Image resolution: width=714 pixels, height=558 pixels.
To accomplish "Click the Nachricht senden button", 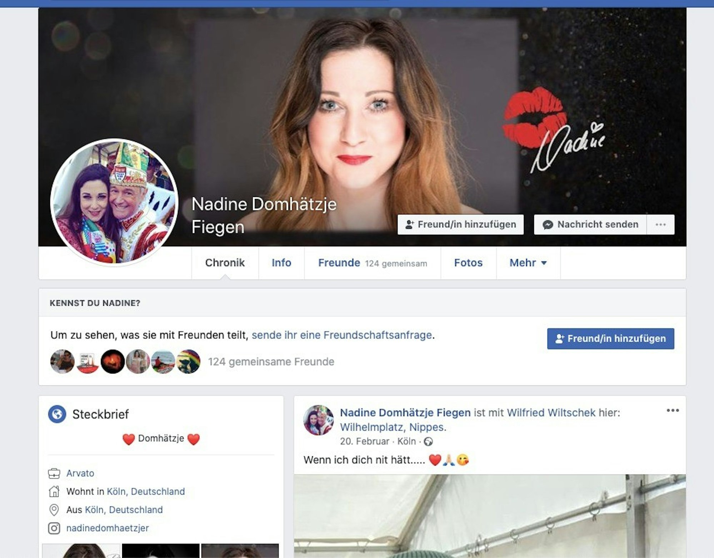I will click(591, 224).
